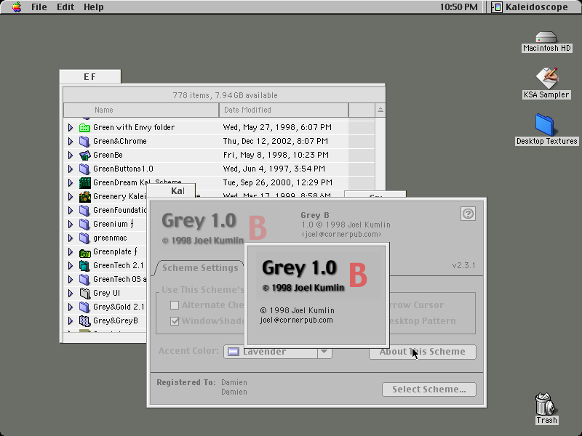Open the File menu
582x436 pixels.
(x=39, y=7)
